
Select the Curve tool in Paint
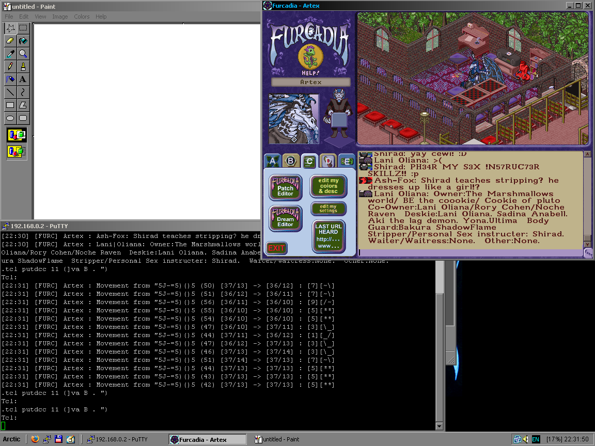click(23, 92)
